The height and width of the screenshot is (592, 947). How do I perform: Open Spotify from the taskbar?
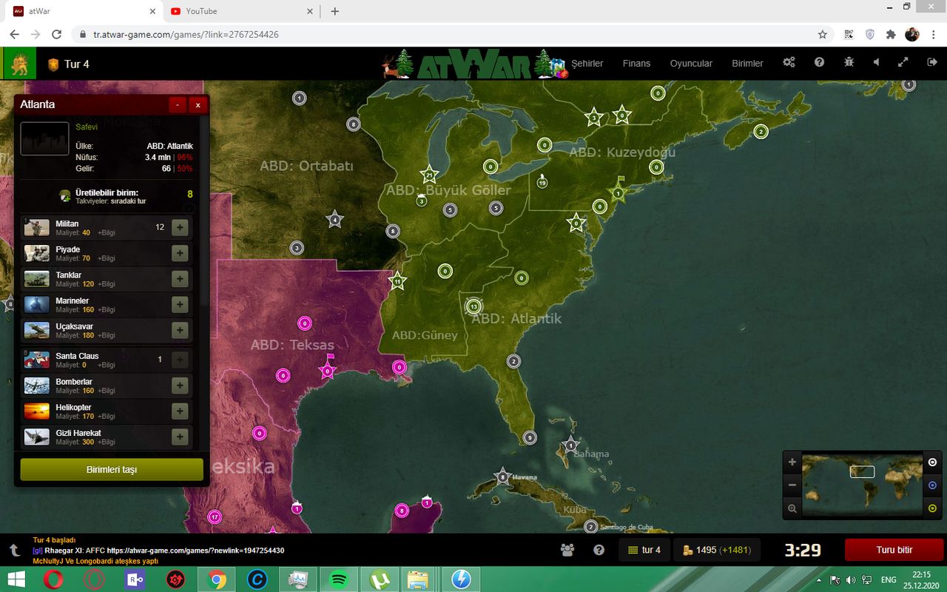[x=337, y=579]
